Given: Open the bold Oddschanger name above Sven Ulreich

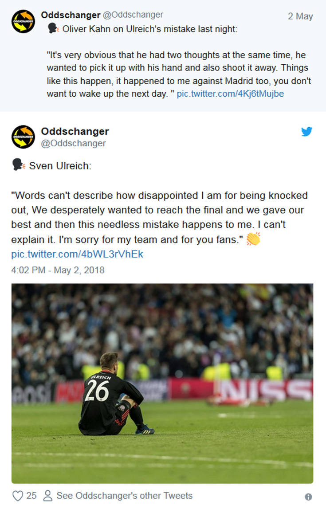Looking at the screenshot, I should tap(75, 131).
